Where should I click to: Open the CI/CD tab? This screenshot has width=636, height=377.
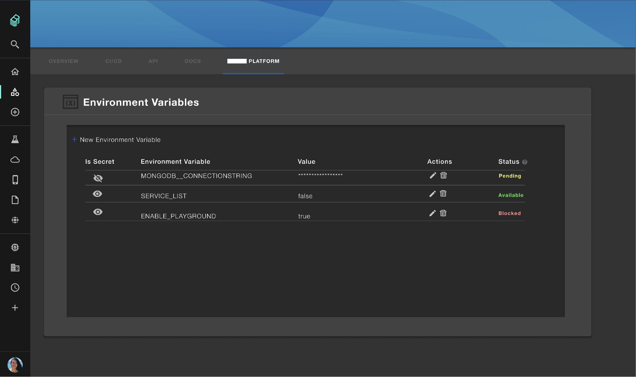click(113, 61)
